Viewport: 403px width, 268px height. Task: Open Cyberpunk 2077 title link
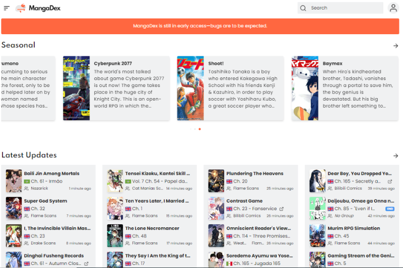113,63
